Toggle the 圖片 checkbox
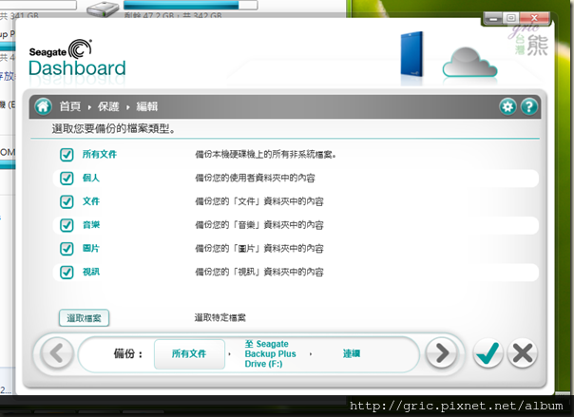 pyautogui.click(x=67, y=248)
